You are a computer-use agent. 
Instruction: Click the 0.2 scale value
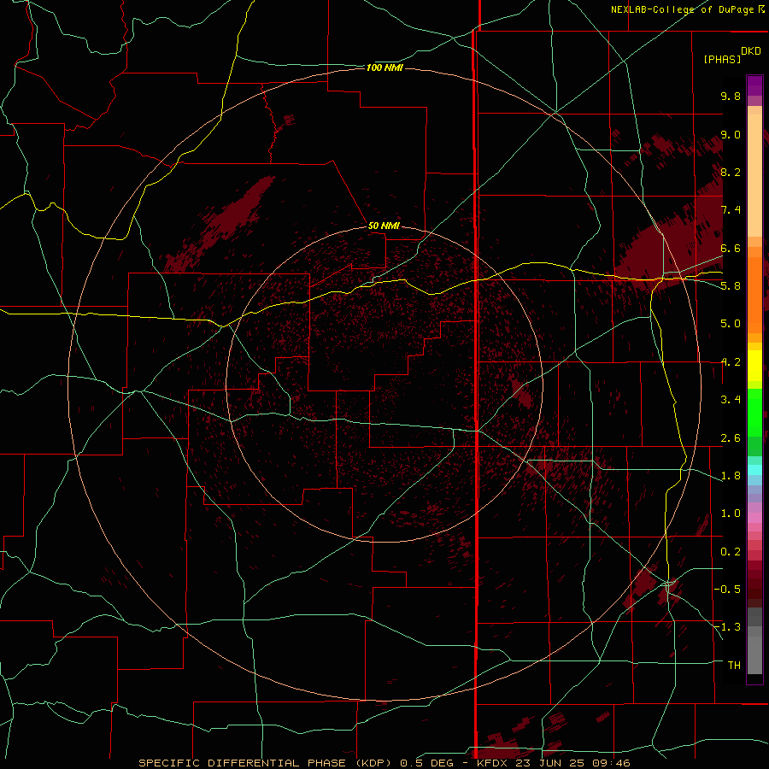coord(731,552)
